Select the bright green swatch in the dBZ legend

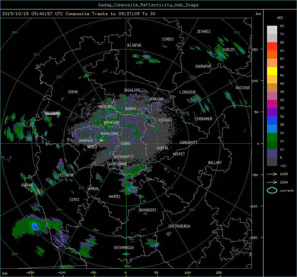point(272,137)
